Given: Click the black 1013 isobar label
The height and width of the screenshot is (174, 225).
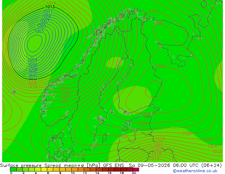Looking at the screenshot, I should (x=50, y=7).
